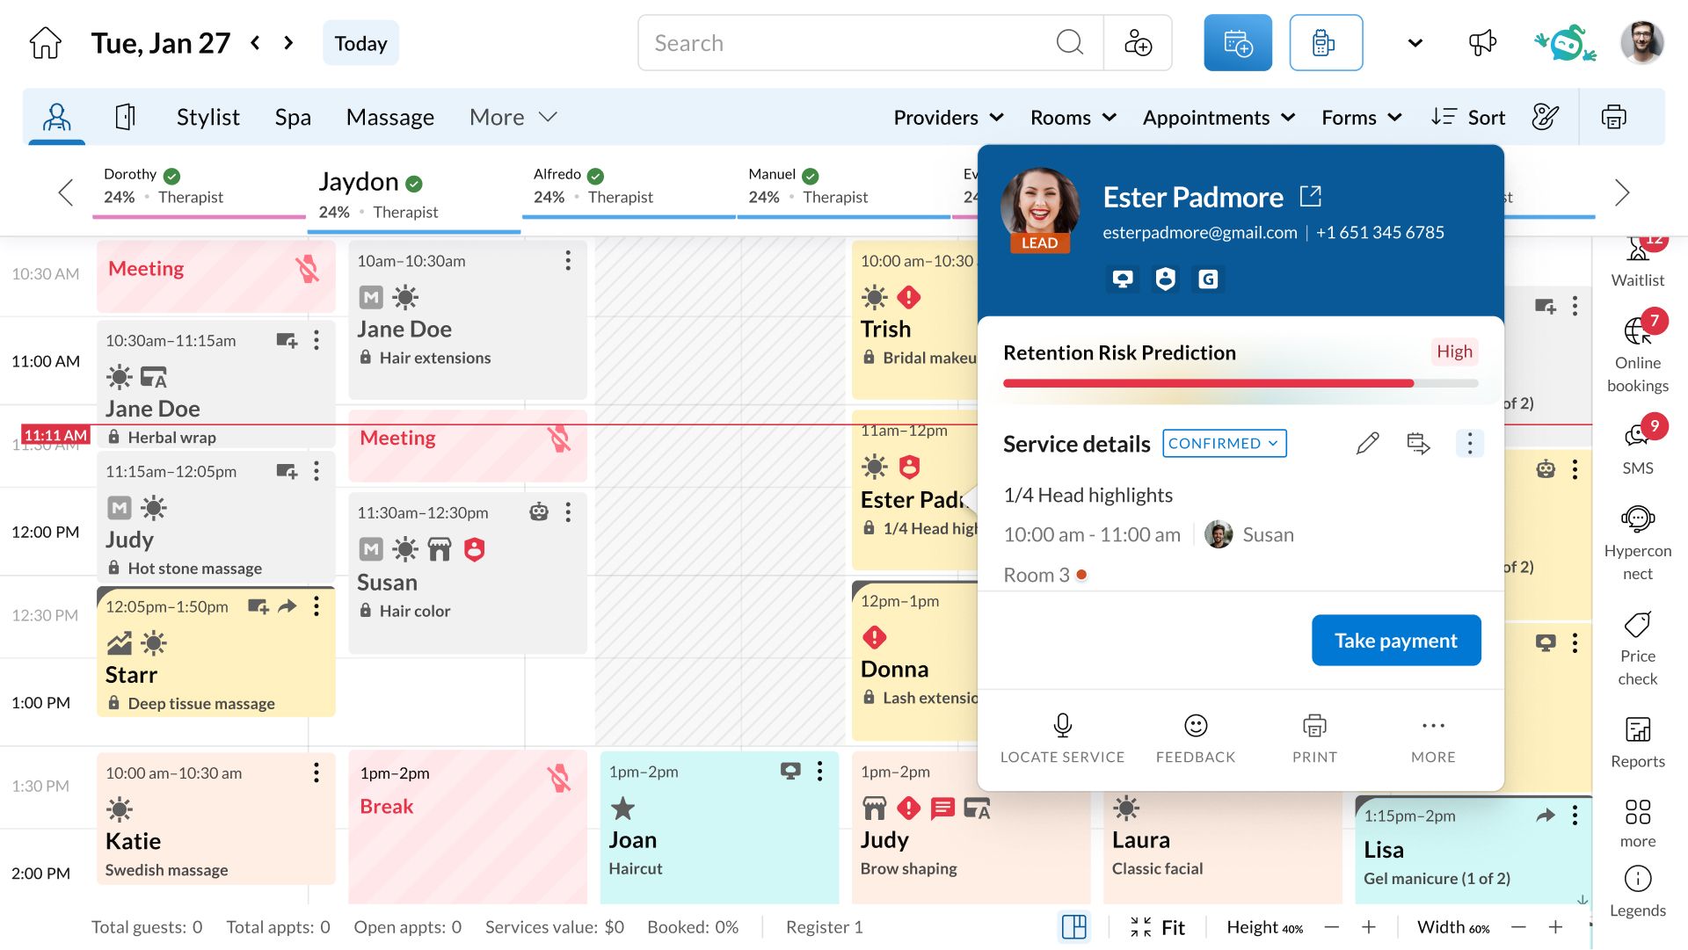Edit service details with pencil icon

[x=1367, y=444]
